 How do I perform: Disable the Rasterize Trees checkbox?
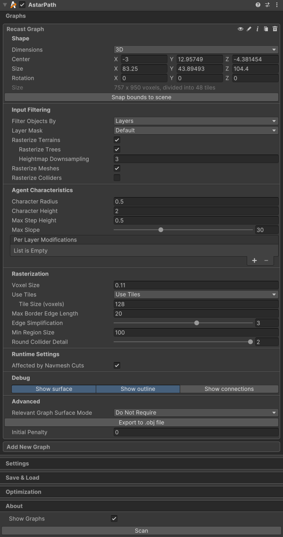click(117, 149)
